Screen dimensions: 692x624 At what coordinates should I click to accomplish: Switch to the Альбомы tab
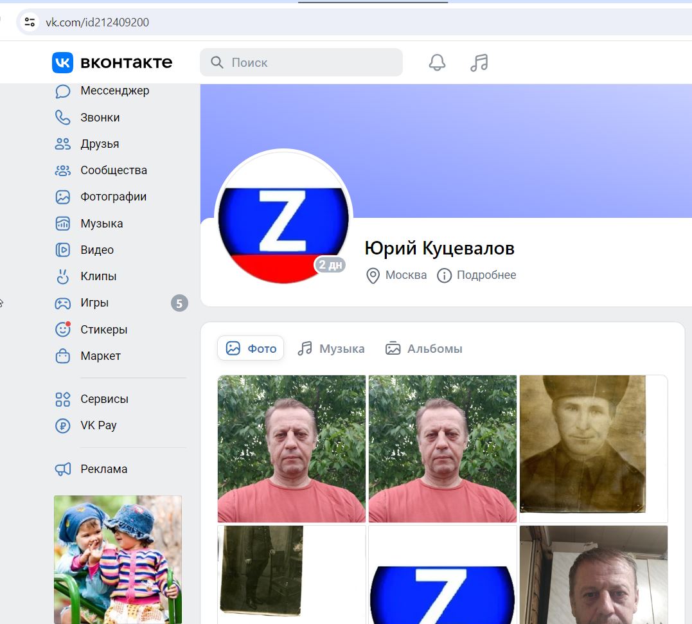[x=423, y=348]
